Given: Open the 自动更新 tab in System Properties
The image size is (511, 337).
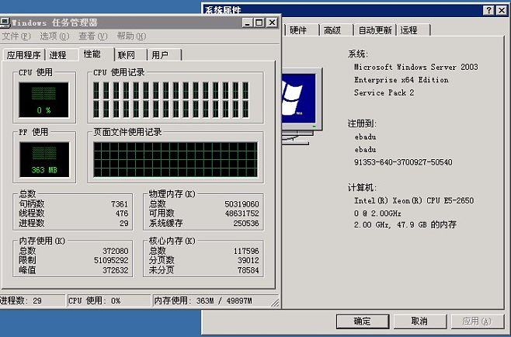Looking at the screenshot, I should pos(375,30).
